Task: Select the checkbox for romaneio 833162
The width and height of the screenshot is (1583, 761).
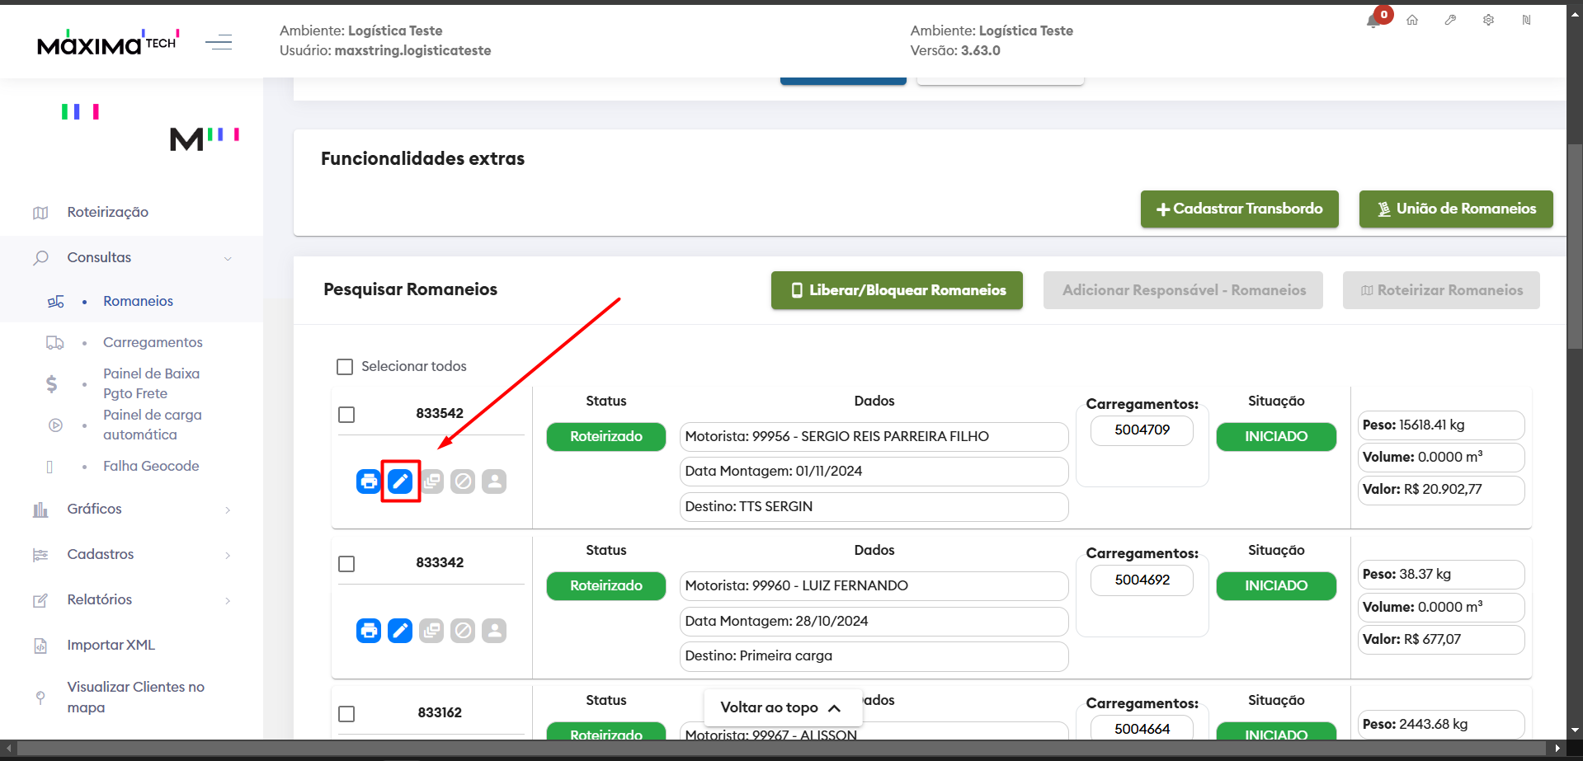Action: point(346,714)
